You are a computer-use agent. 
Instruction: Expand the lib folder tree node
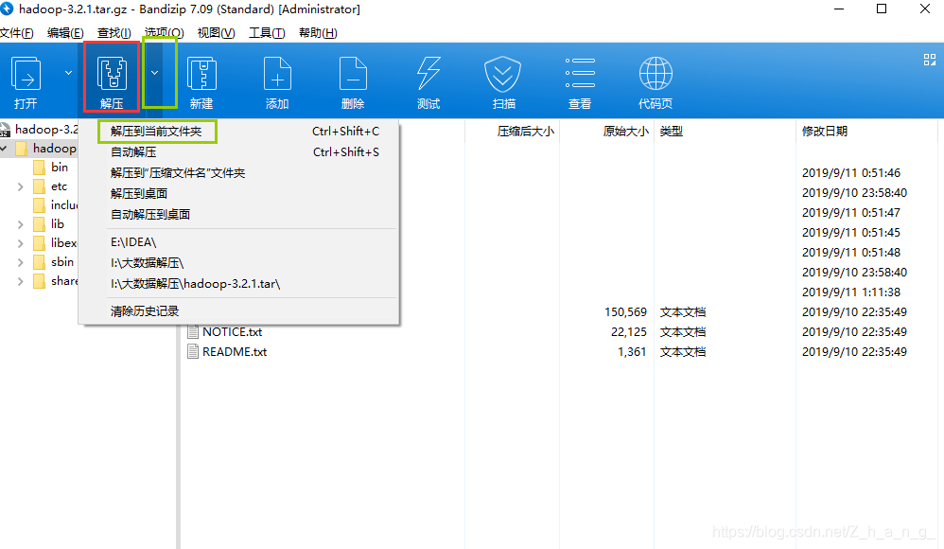[20, 224]
